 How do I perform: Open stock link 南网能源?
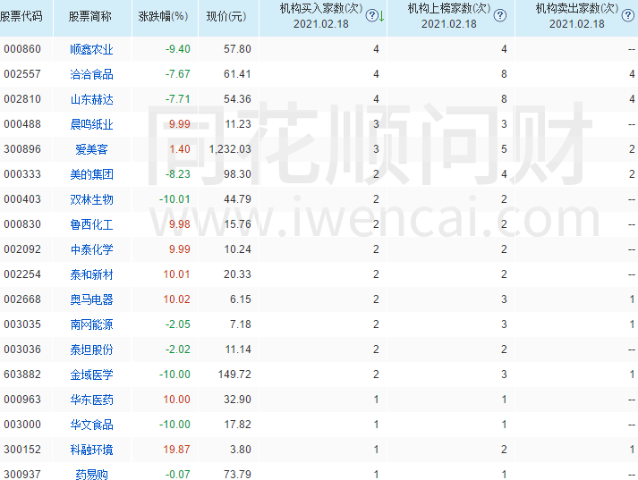tap(91, 324)
